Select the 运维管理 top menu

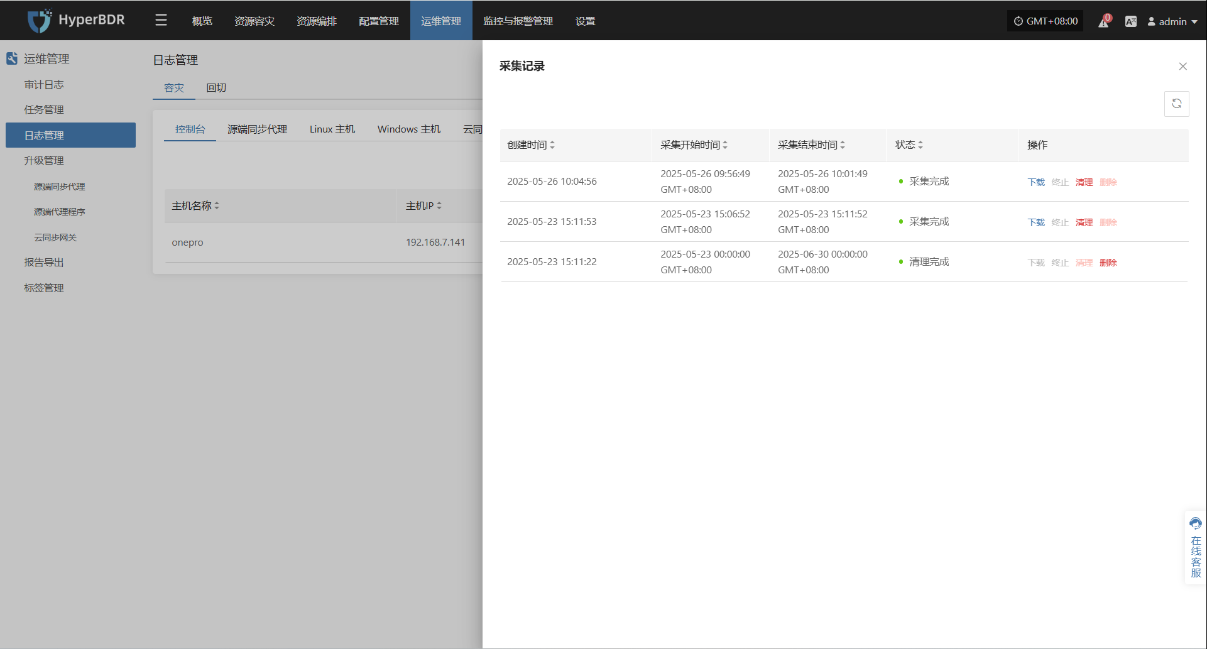441,21
